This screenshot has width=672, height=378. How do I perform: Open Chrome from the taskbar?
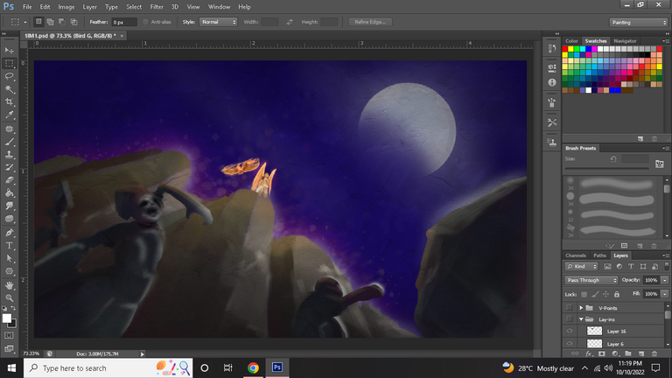point(253,367)
